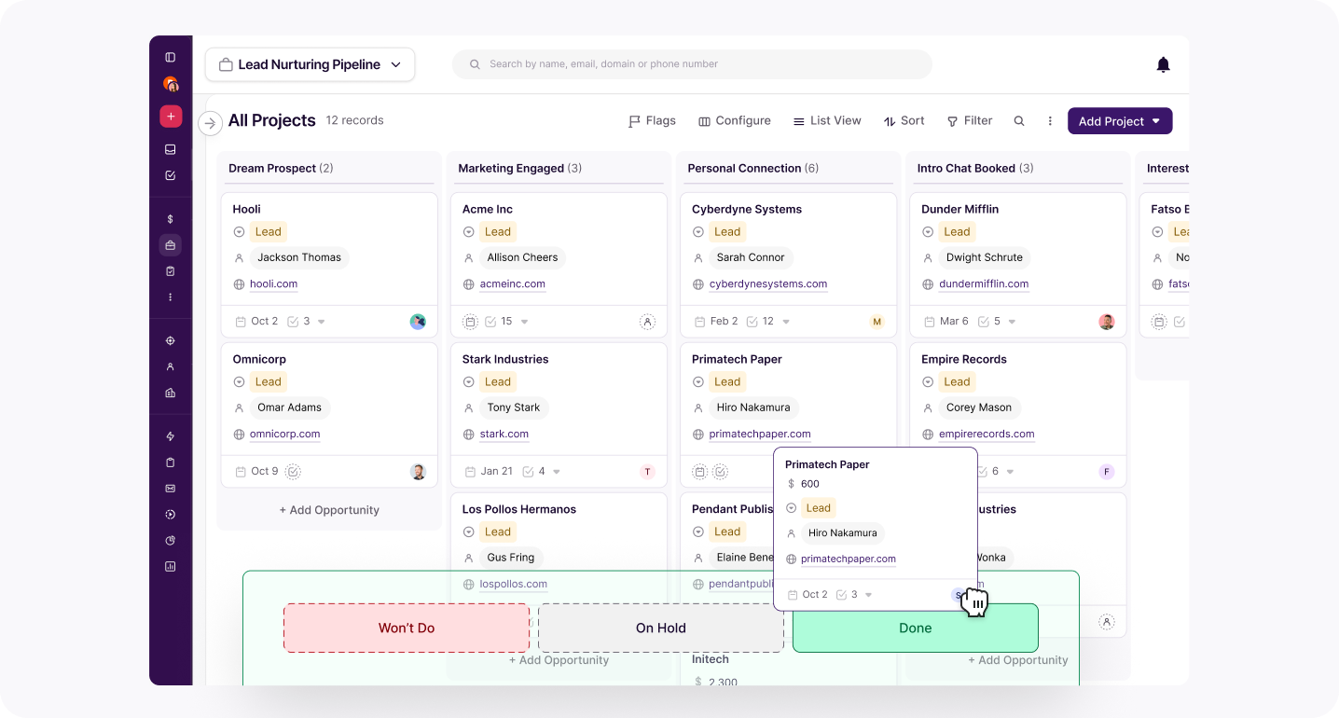
Task: Toggle the task check icon on Omnicorp card
Action: pos(293,472)
